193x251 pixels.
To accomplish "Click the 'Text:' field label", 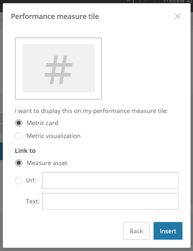I will 33,201.
